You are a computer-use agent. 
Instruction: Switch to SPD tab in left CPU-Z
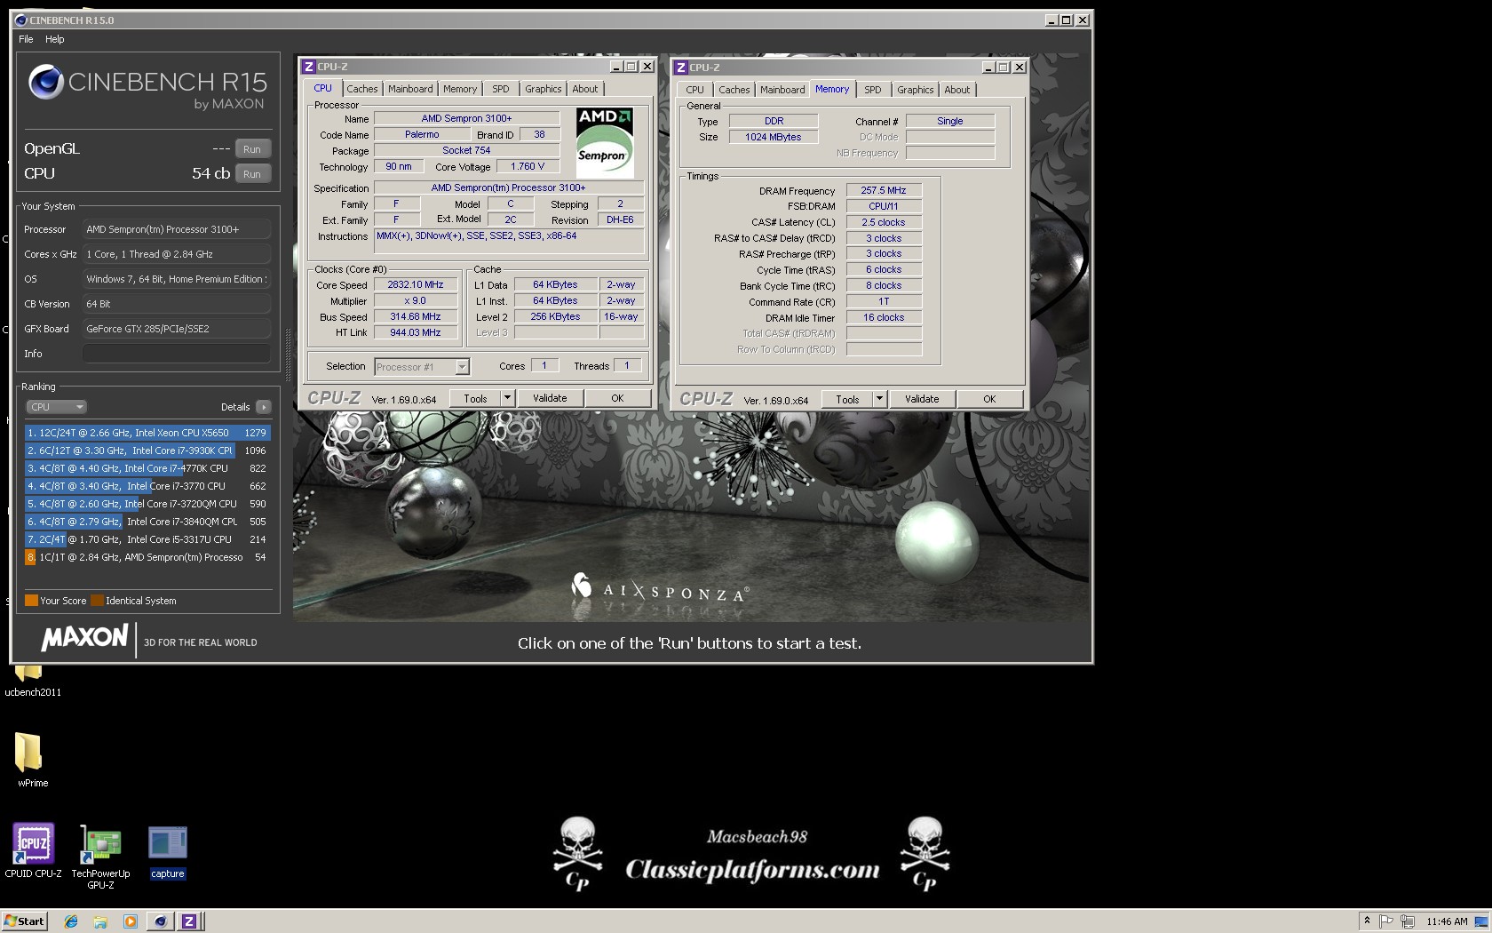(501, 89)
